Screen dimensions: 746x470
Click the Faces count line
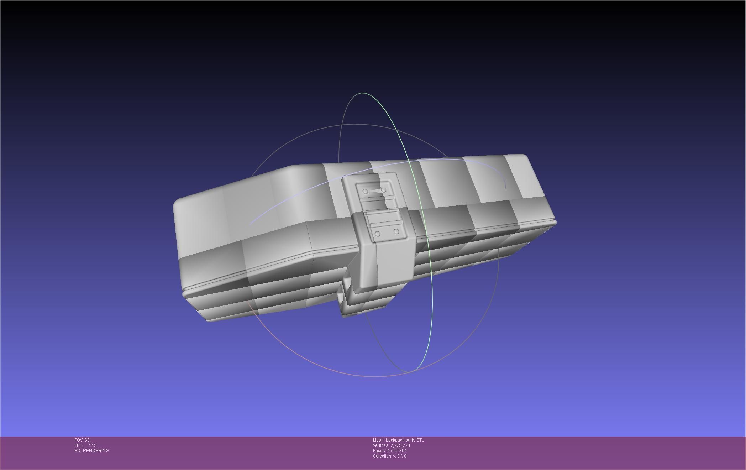coord(389,451)
